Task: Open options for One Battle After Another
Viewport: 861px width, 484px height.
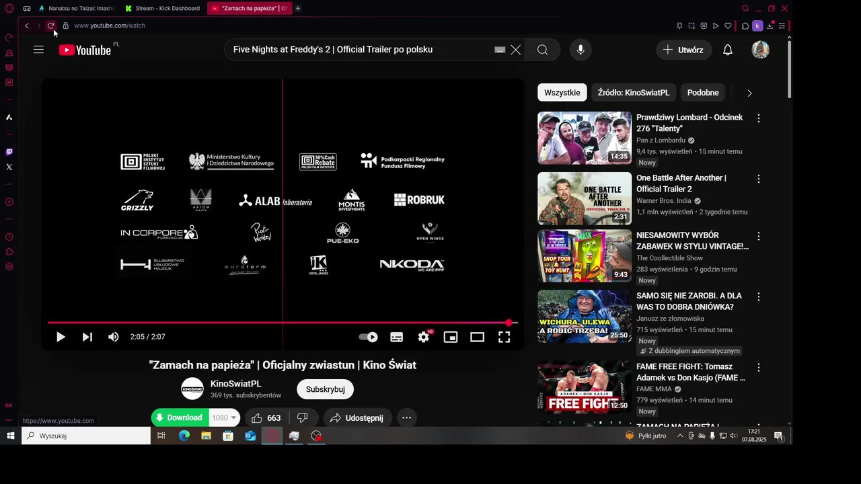Action: tap(759, 179)
